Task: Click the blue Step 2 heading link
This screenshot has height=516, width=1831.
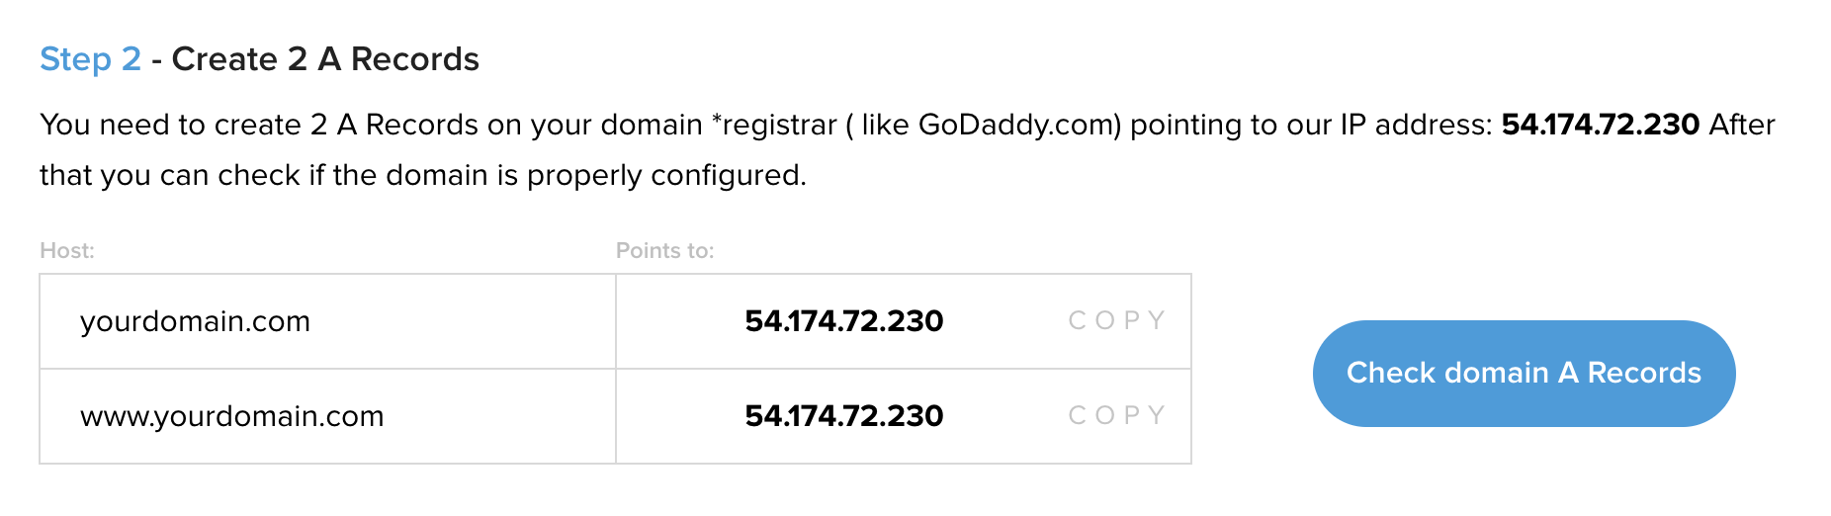Action: 90,59
